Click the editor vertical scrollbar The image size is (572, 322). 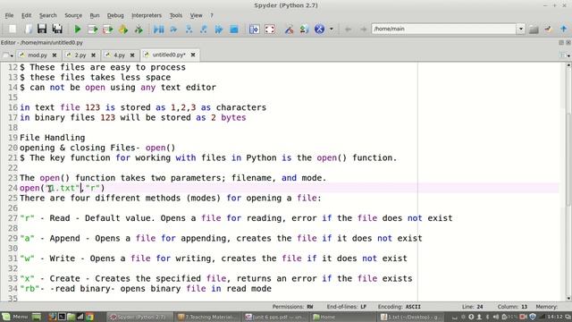[568, 182]
